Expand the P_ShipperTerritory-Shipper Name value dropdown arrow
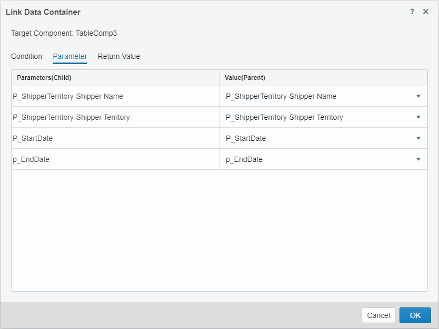 click(x=418, y=96)
